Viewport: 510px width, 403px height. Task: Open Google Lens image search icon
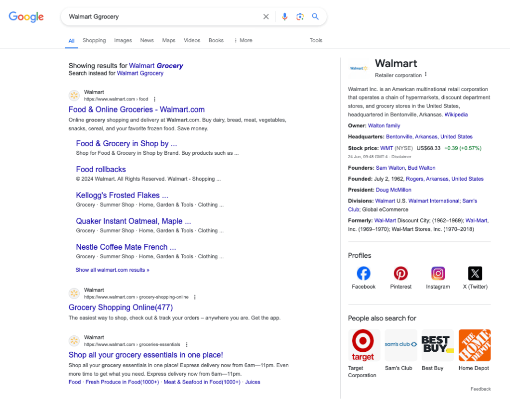(x=300, y=16)
